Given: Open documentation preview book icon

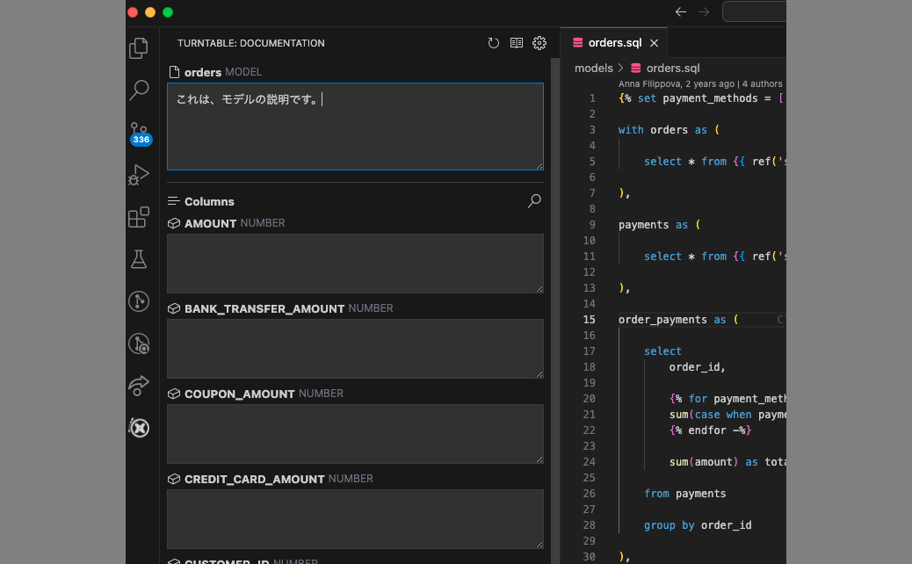Looking at the screenshot, I should pos(517,43).
